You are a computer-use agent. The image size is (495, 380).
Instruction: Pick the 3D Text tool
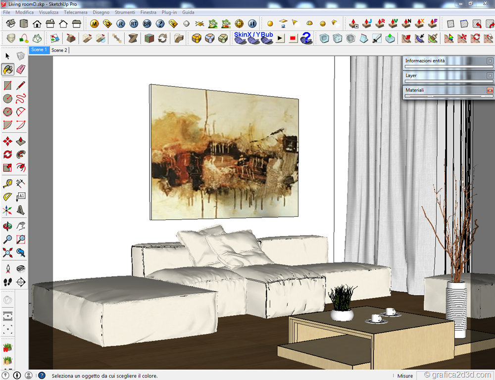coord(21,210)
